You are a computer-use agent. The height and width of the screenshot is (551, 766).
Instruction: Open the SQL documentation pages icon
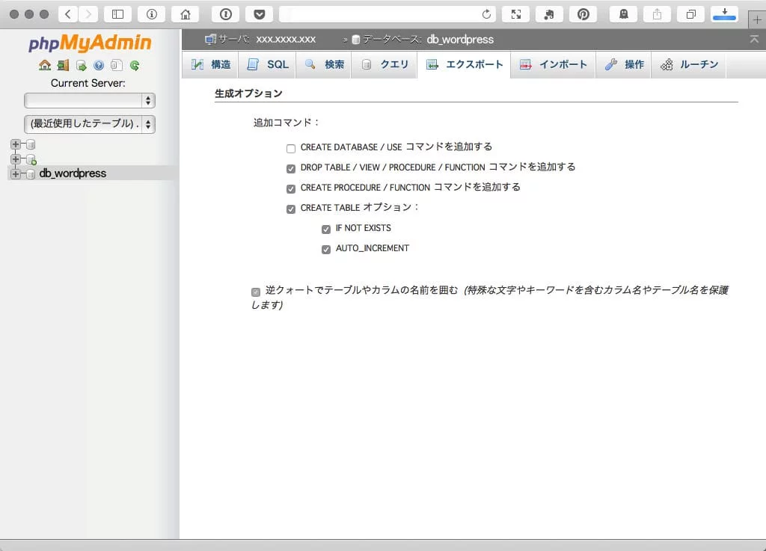116,65
